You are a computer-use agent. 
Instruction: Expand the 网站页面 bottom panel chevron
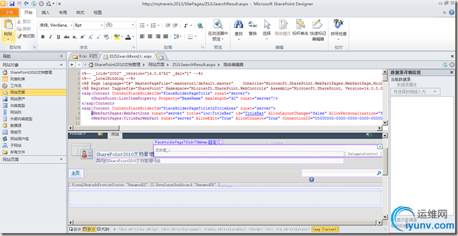[61, 159]
